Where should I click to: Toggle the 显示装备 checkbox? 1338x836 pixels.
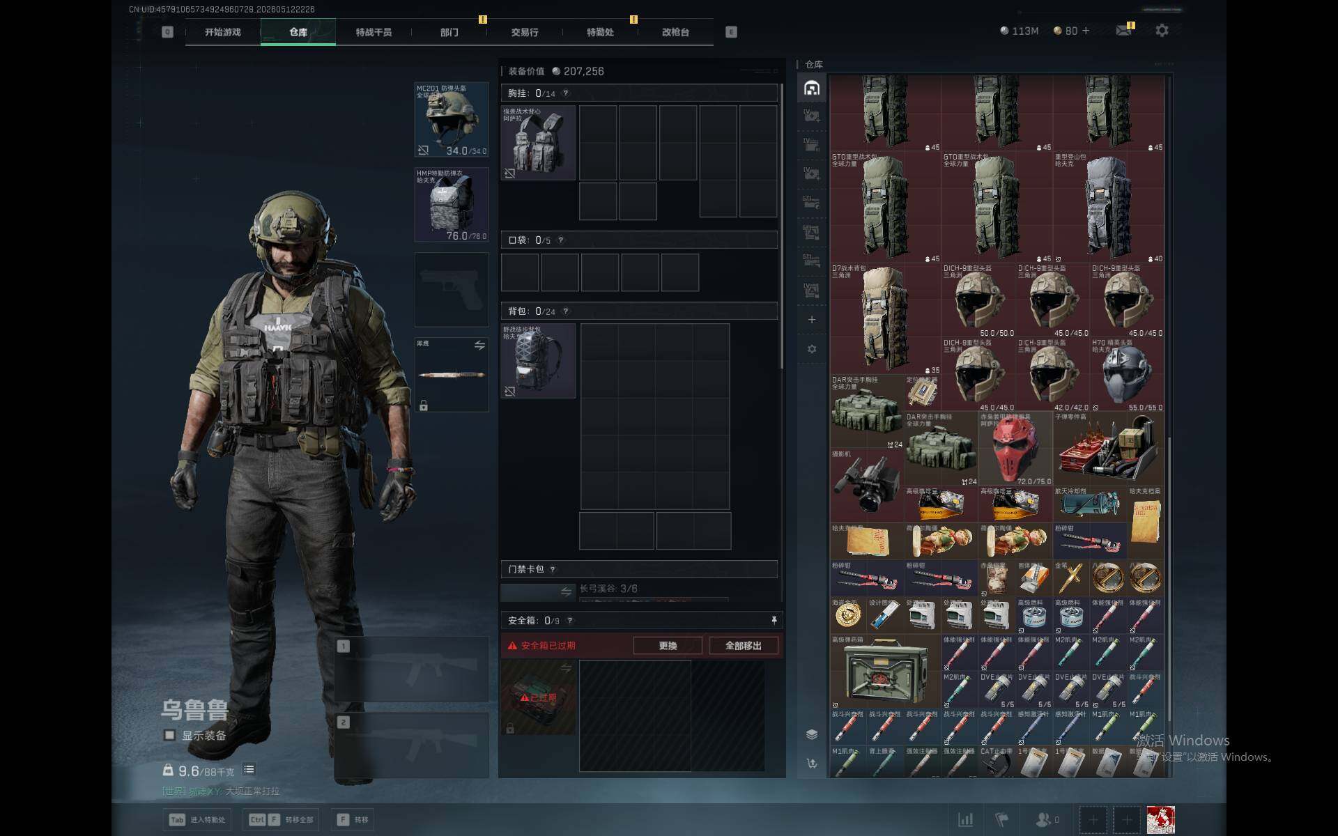point(169,735)
